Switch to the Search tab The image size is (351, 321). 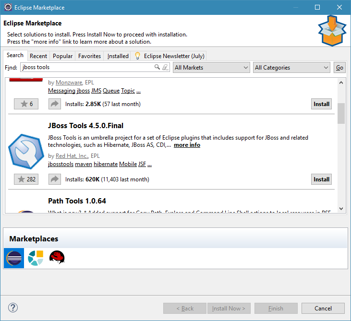tap(15, 55)
